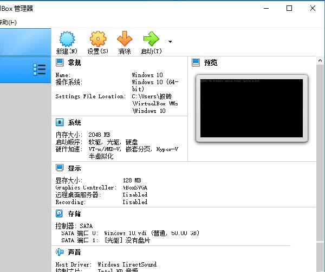Click the scrollbar up arrow
The height and width of the screenshot is (272, 325).
(x=320, y=61)
